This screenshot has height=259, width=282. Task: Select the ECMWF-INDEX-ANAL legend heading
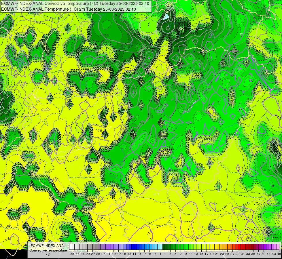(x=48, y=246)
